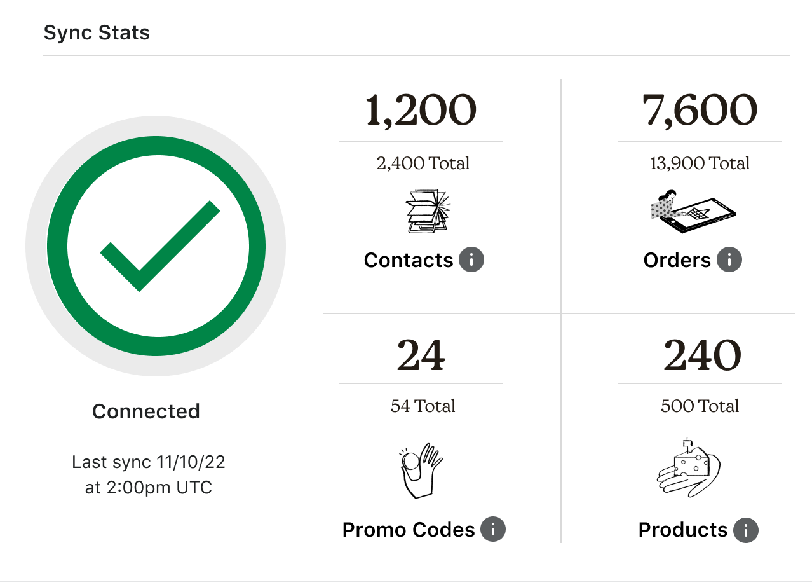The image size is (812, 585).
Task: Click the Last sync timestamp text
Action: [149, 474]
